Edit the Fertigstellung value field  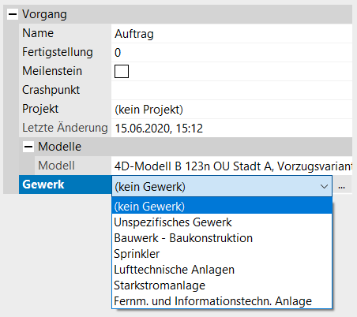tap(231, 53)
